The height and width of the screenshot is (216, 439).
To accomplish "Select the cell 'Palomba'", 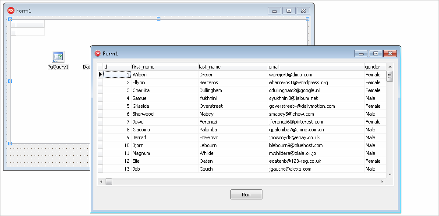I will pyautogui.click(x=233, y=130).
